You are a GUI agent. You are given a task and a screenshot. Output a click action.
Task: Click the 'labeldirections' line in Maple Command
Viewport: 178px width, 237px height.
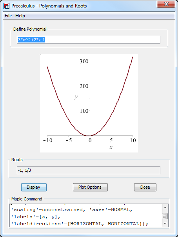tap(80, 224)
